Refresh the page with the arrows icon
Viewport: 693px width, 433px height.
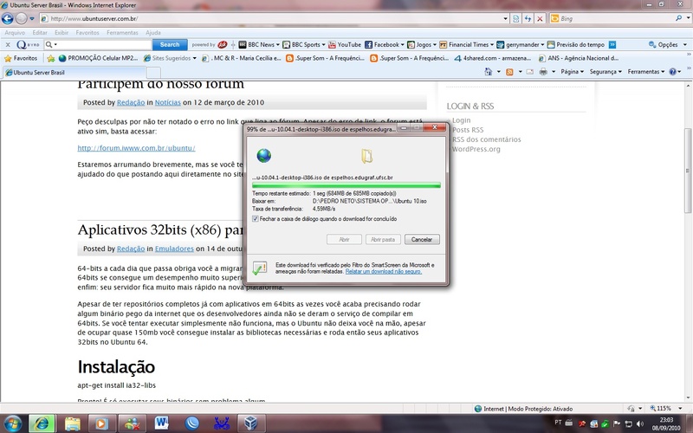click(528, 18)
